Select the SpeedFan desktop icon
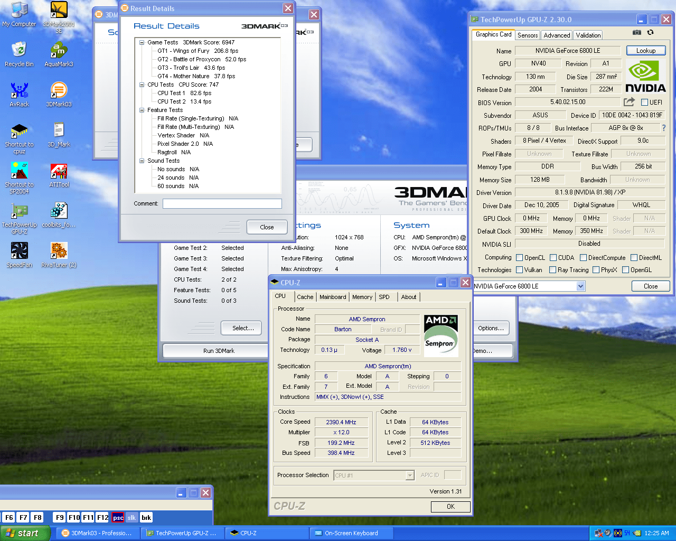676x541 pixels. (19, 255)
